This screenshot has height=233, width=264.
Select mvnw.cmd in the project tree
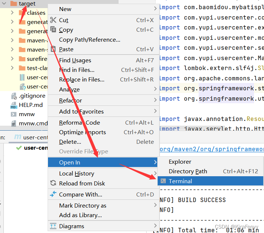(x=33, y=124)
